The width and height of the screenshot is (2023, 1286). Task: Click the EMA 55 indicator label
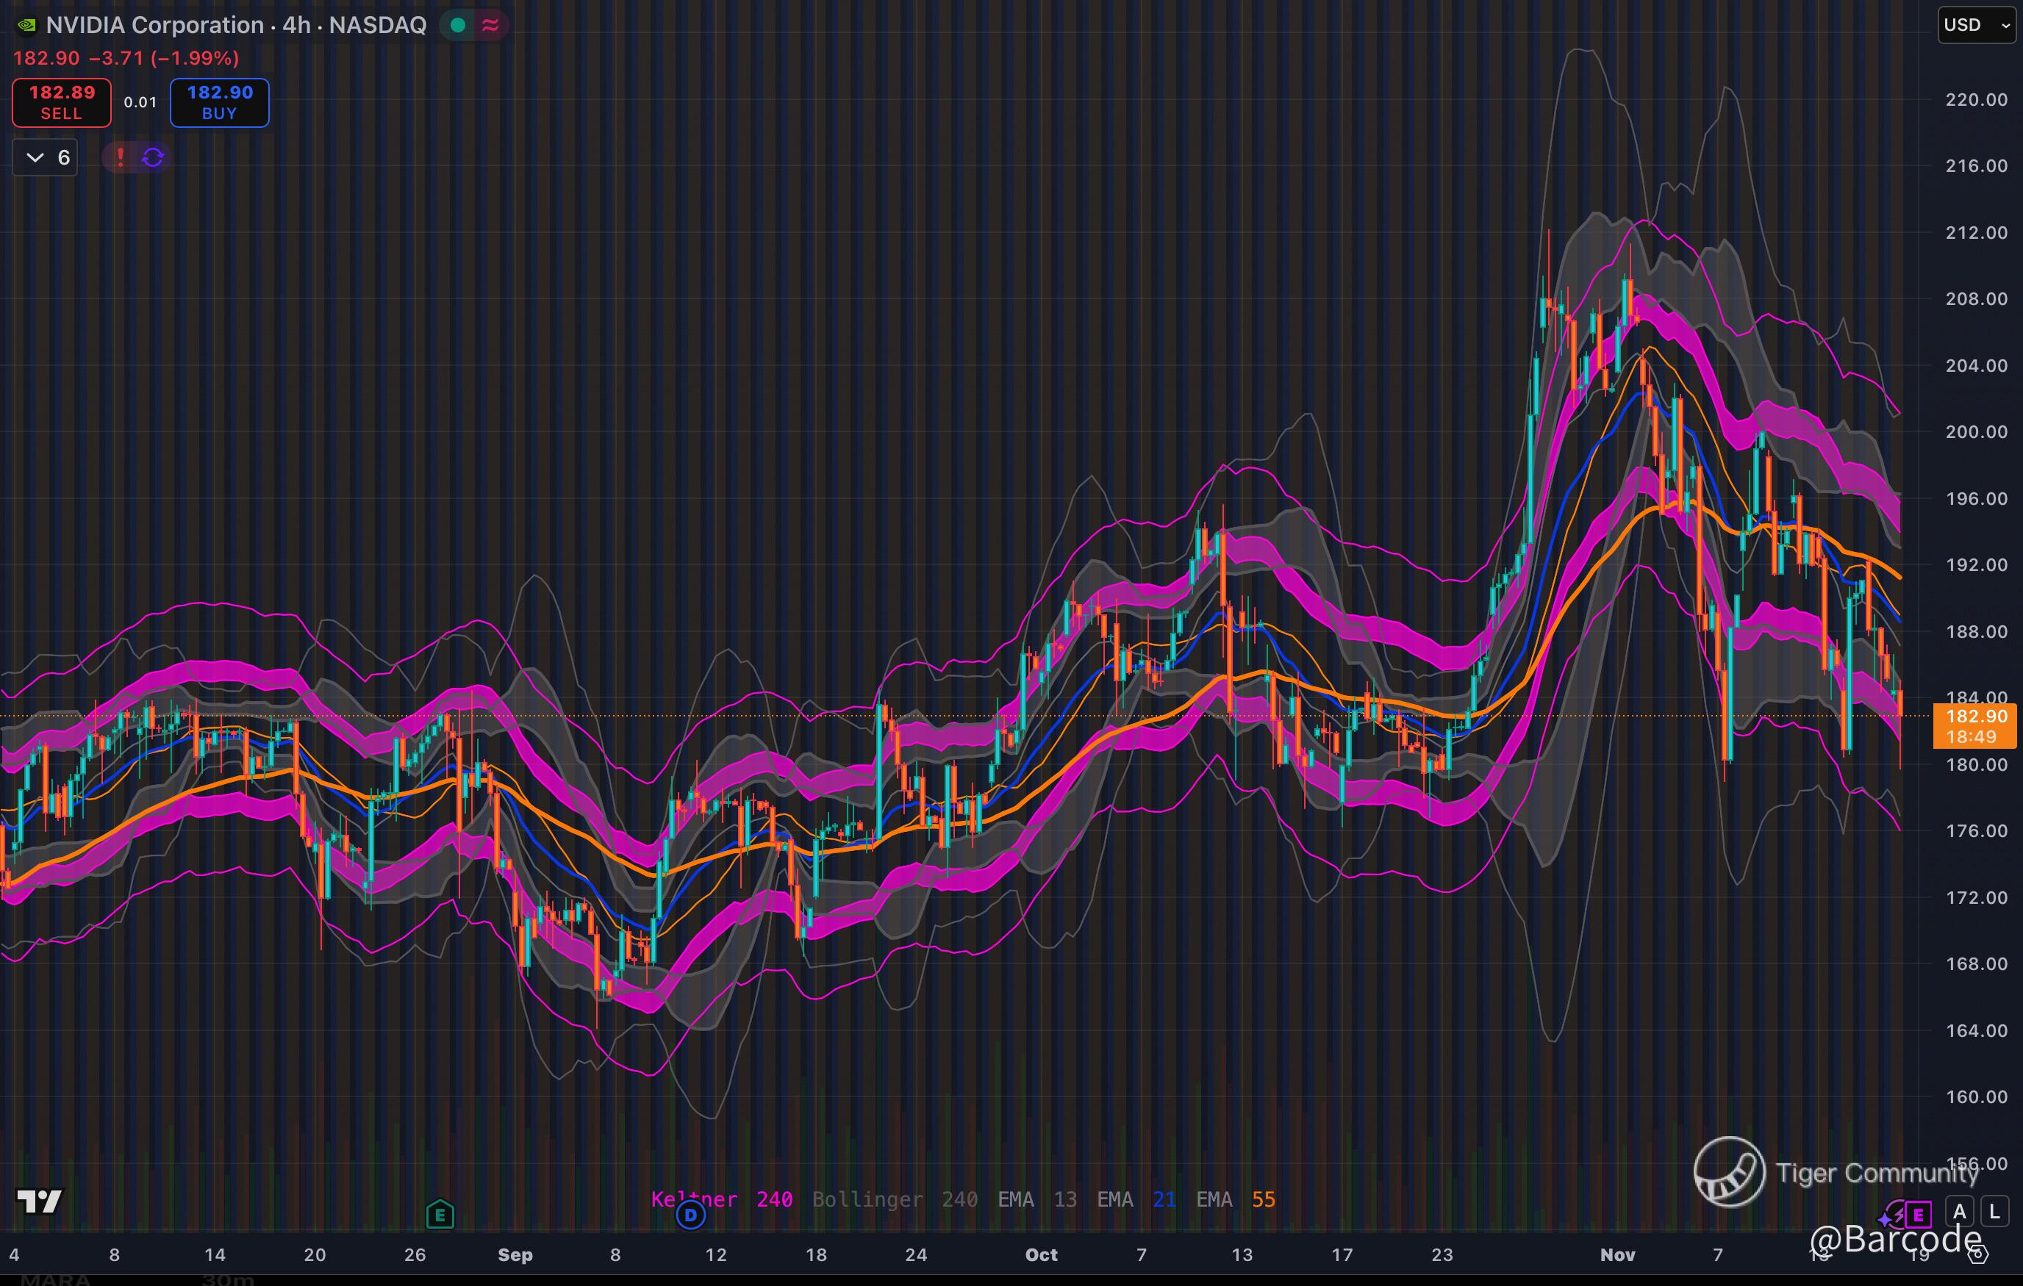1235,1199
